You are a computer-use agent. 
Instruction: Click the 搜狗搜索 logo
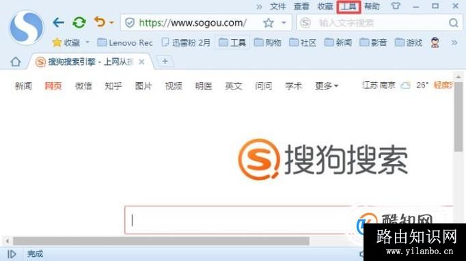click(x=323, y=159)
